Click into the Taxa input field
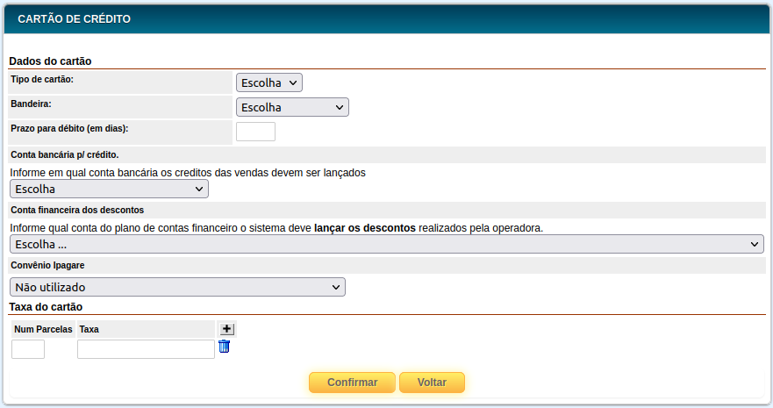 point(146,349)
